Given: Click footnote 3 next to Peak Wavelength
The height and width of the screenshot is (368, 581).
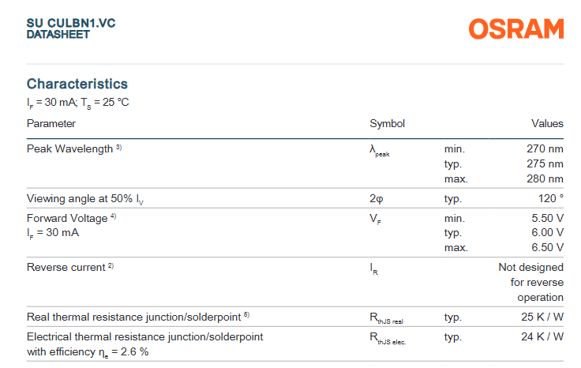Looking at the screenshot, I should pyautogui.click(x=119, y=148).
